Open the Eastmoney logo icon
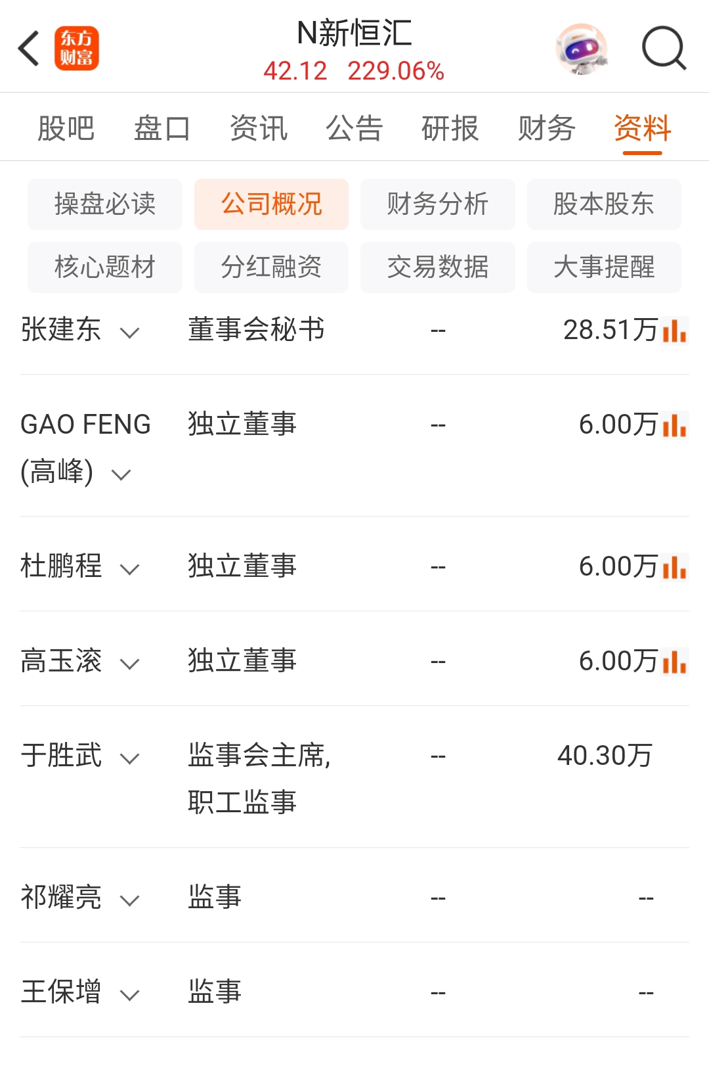Viewport: 709px width, 1081px height. pyautogui.click(x=77, y=48)
